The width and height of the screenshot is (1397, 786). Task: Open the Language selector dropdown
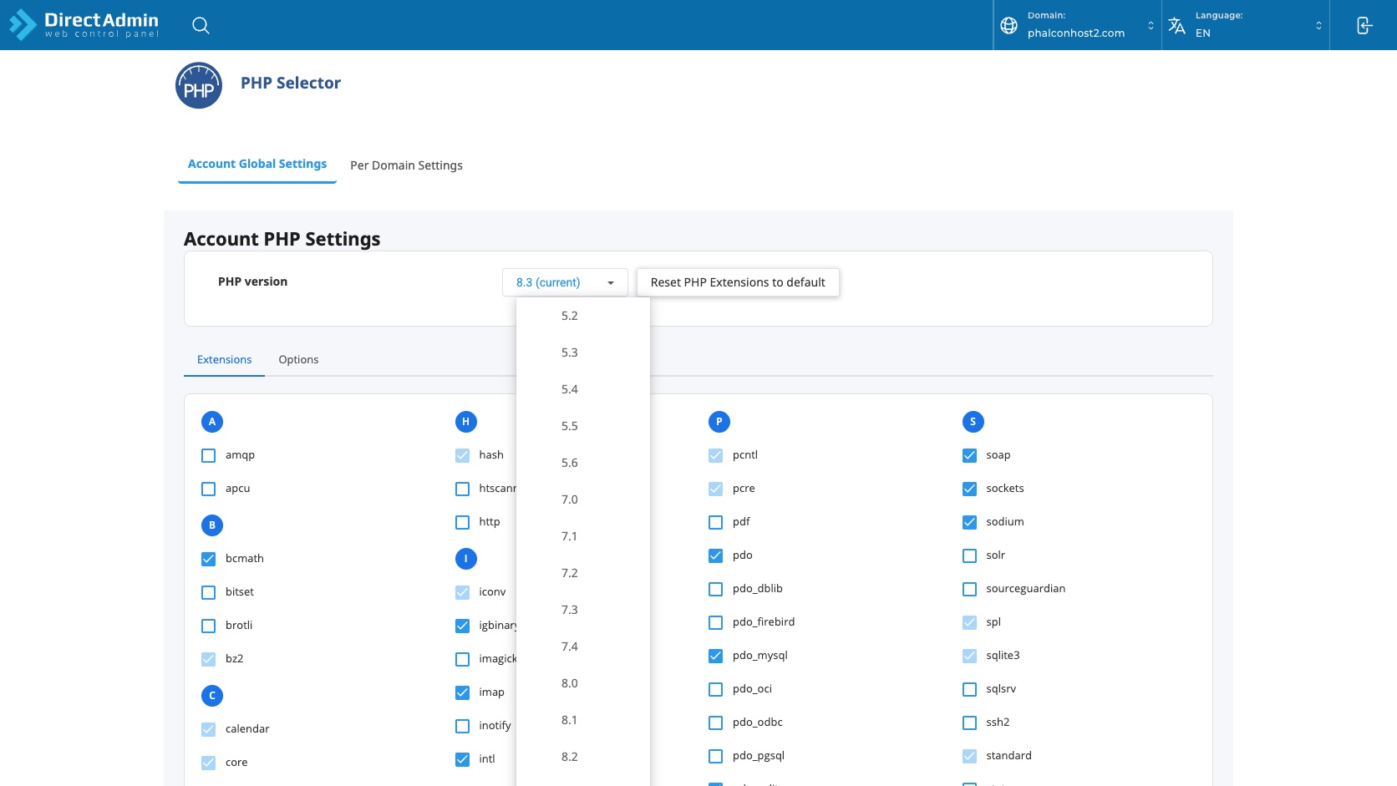coord(1246,25)
